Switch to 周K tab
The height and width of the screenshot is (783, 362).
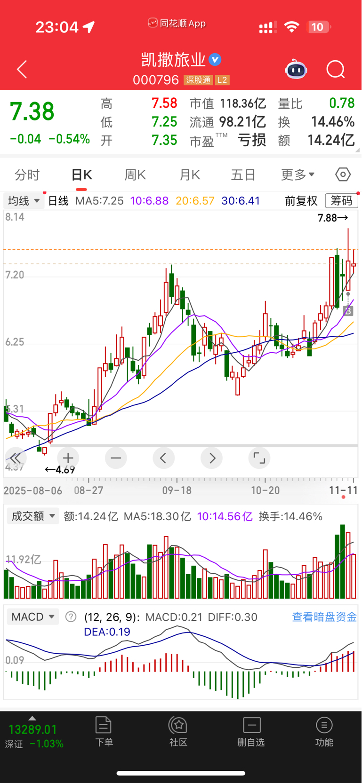click(136, 175)
